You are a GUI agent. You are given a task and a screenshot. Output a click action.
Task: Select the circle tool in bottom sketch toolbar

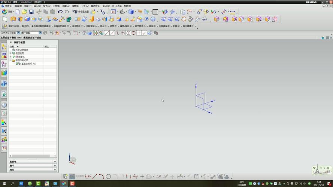click(108, 177)
